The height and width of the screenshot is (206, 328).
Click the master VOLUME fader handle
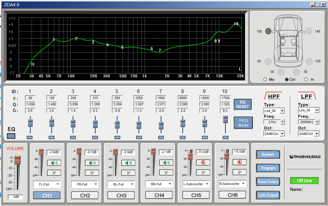coord(17,160)
